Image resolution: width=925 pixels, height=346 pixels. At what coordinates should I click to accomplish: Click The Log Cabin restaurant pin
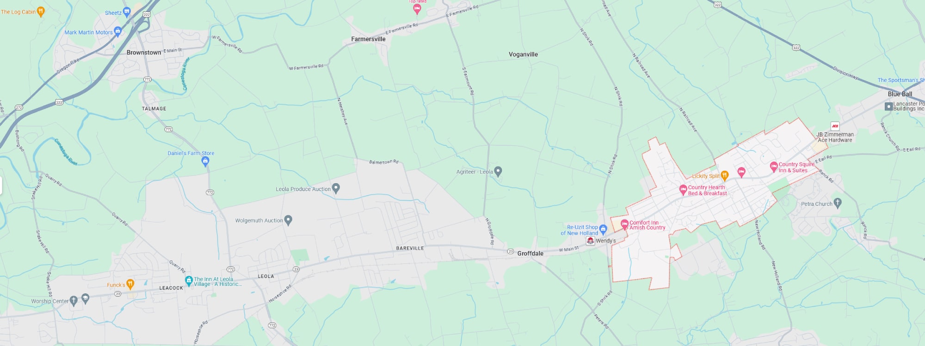pos(41,12)
